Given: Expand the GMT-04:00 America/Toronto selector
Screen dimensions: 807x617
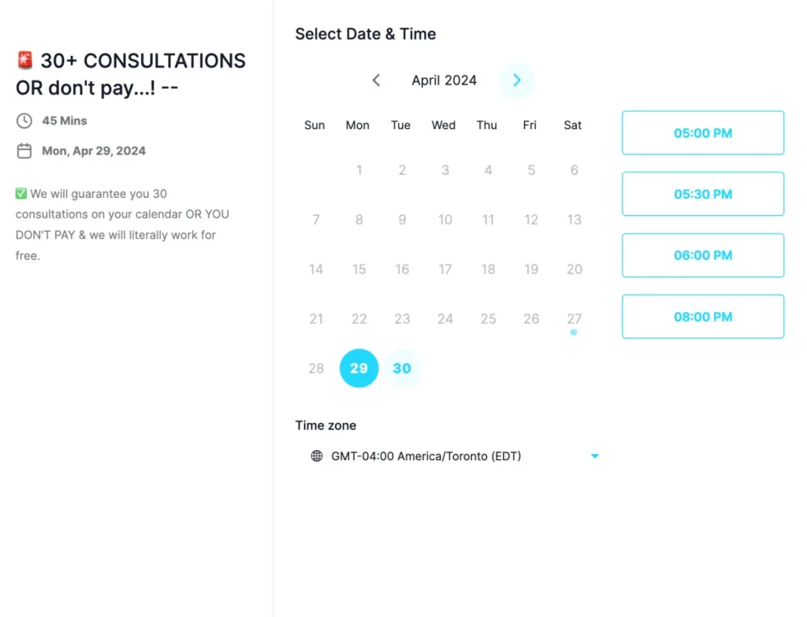Looking at the screenshot, I should pos(426,455).
